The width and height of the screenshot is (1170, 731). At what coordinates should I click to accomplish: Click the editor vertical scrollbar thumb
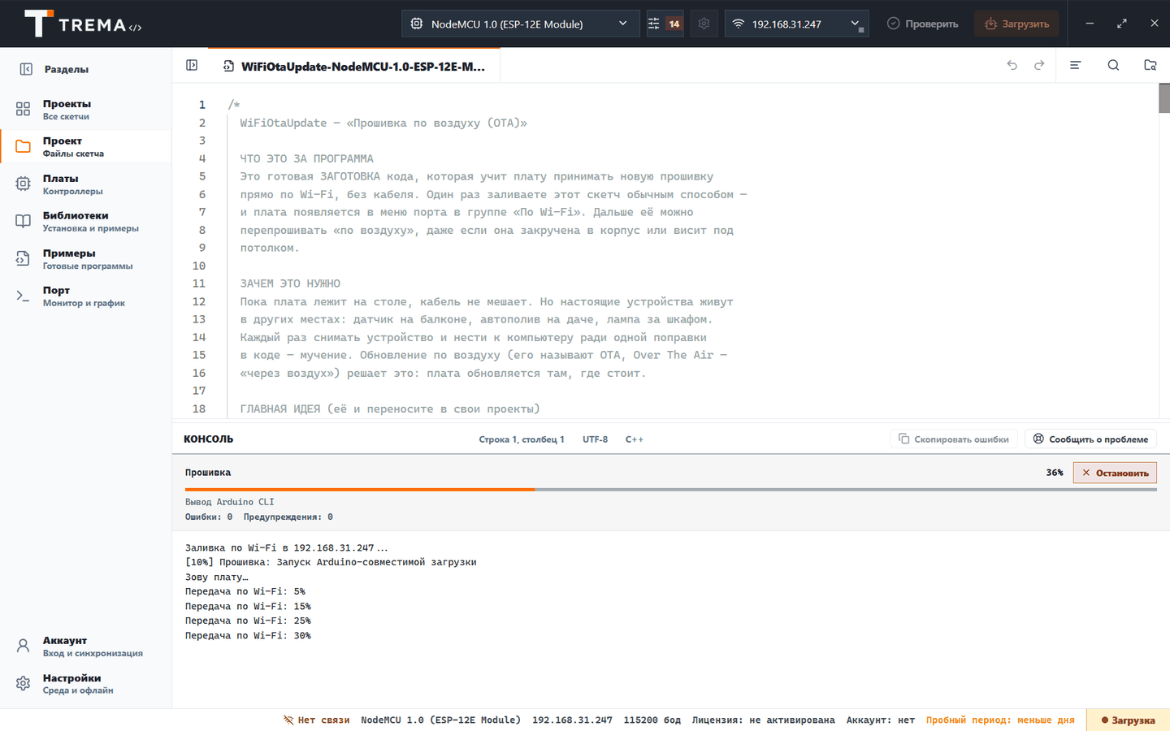(1164, 98)
